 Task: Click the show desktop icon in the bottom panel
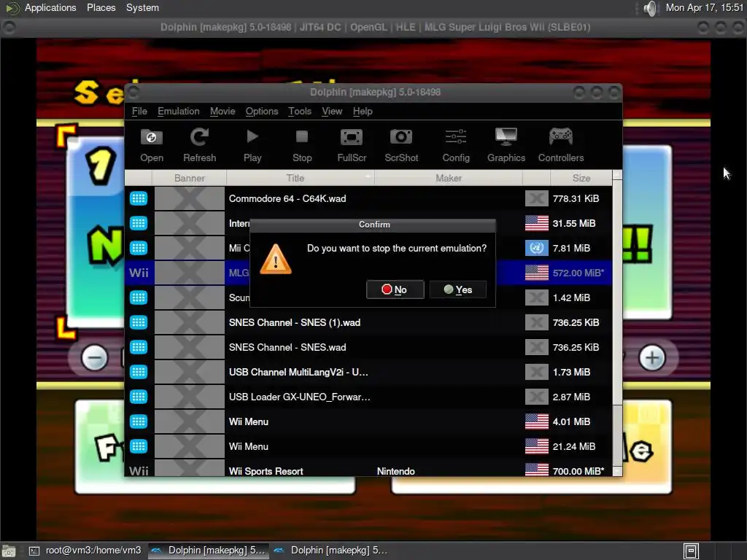(x=9, y=551)
